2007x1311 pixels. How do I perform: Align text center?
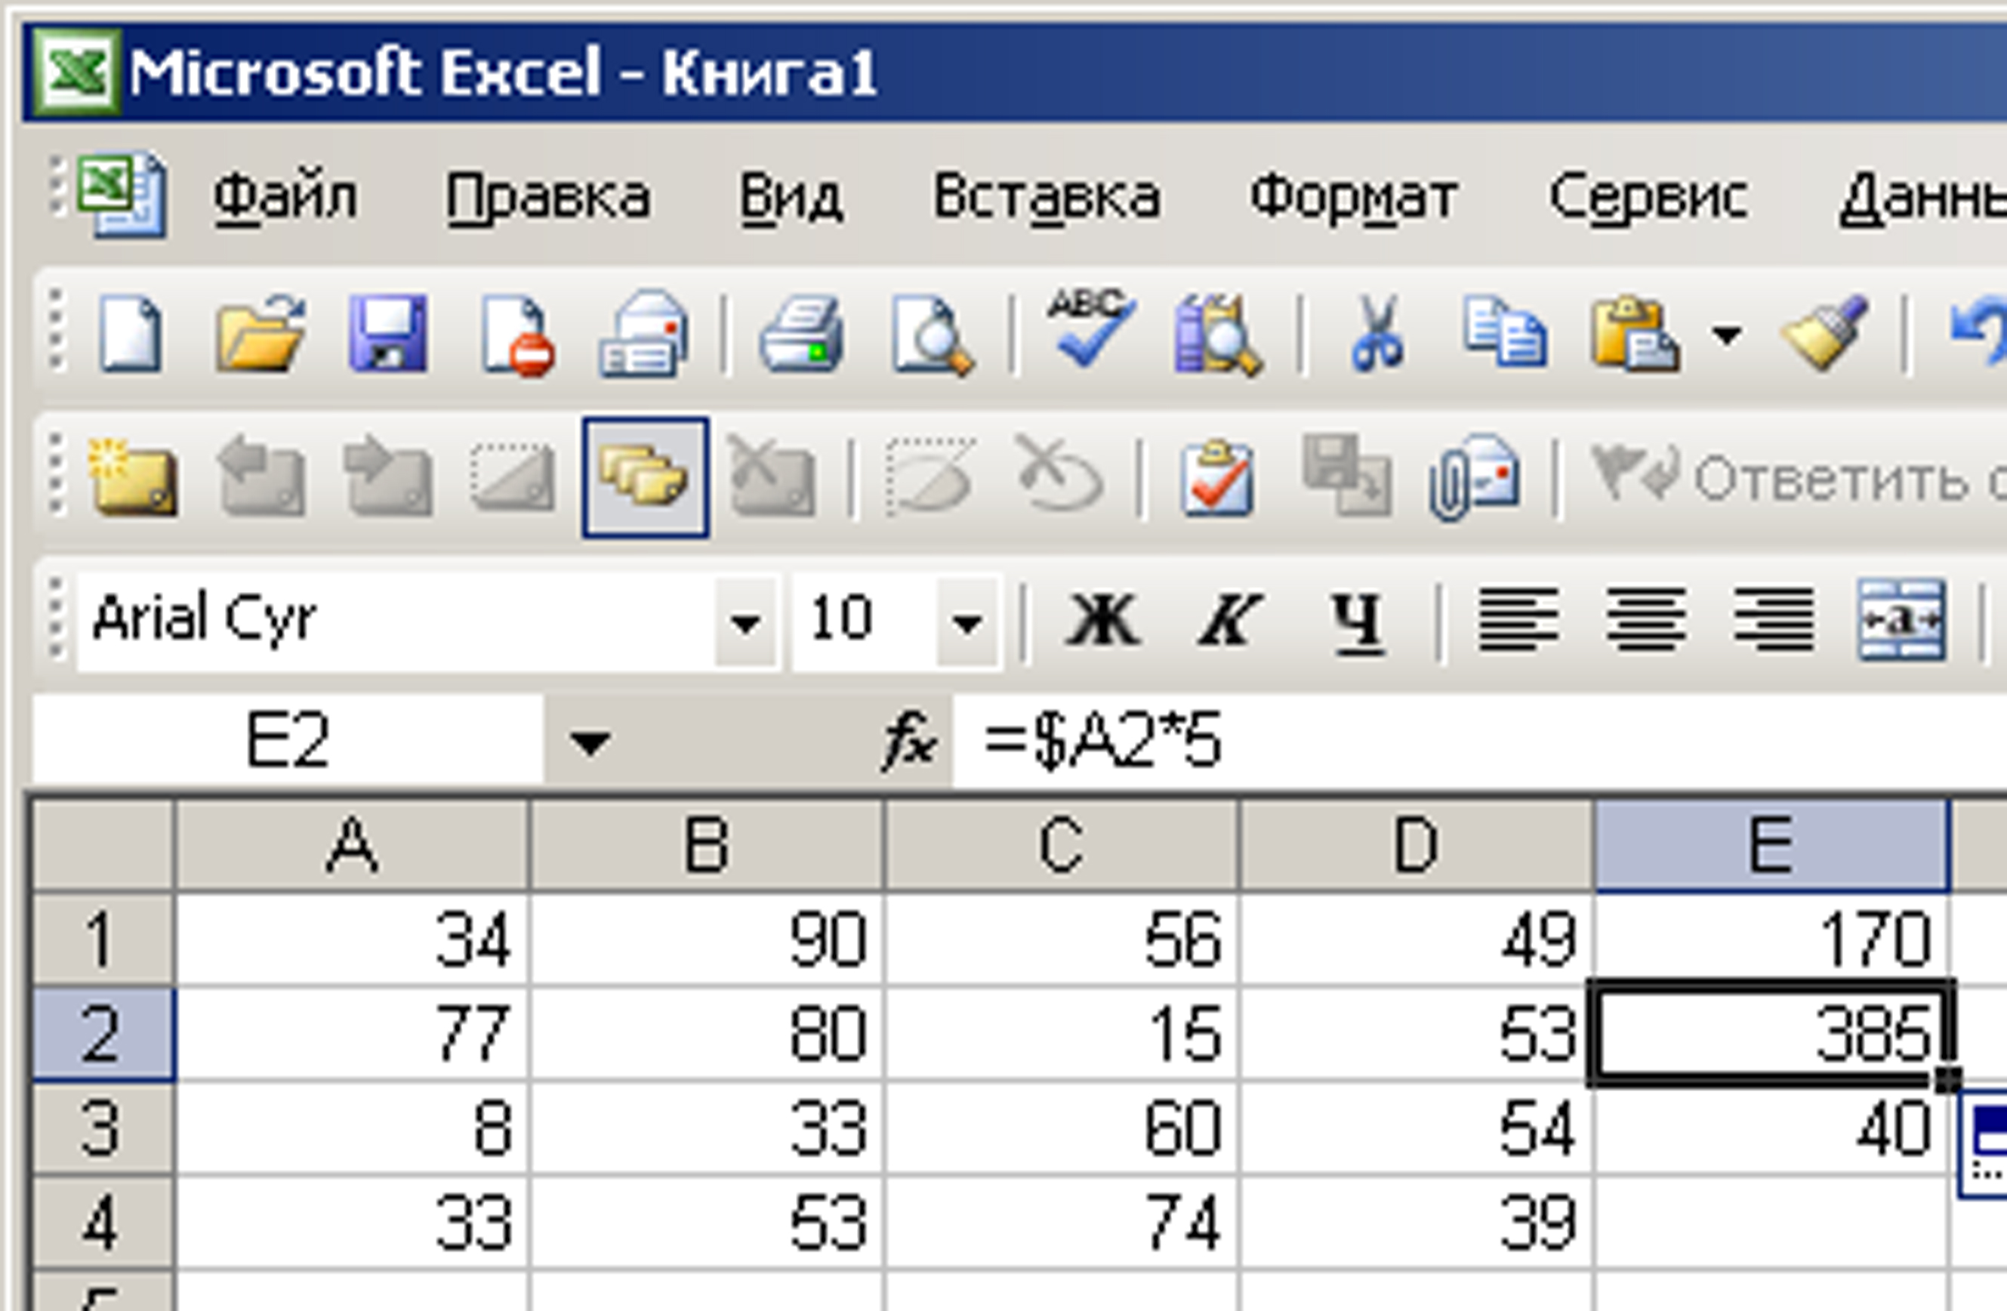pos(1645,620)
